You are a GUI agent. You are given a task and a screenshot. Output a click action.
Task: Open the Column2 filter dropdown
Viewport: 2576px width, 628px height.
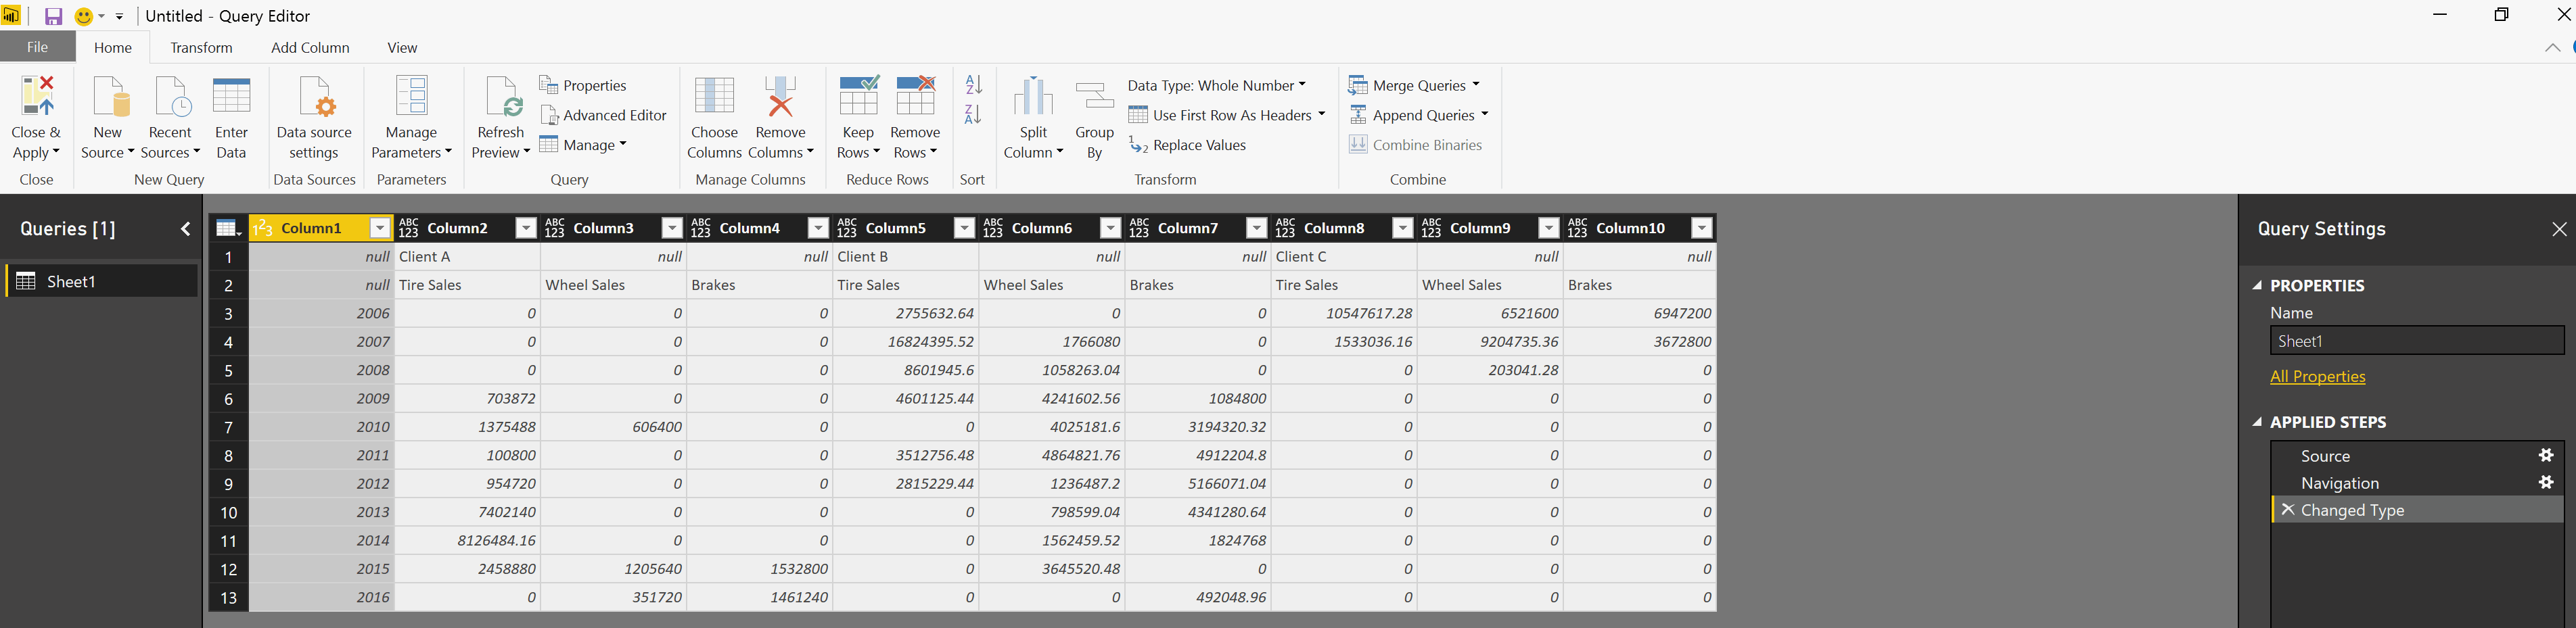pyautogui.click(x=525, y=228)
